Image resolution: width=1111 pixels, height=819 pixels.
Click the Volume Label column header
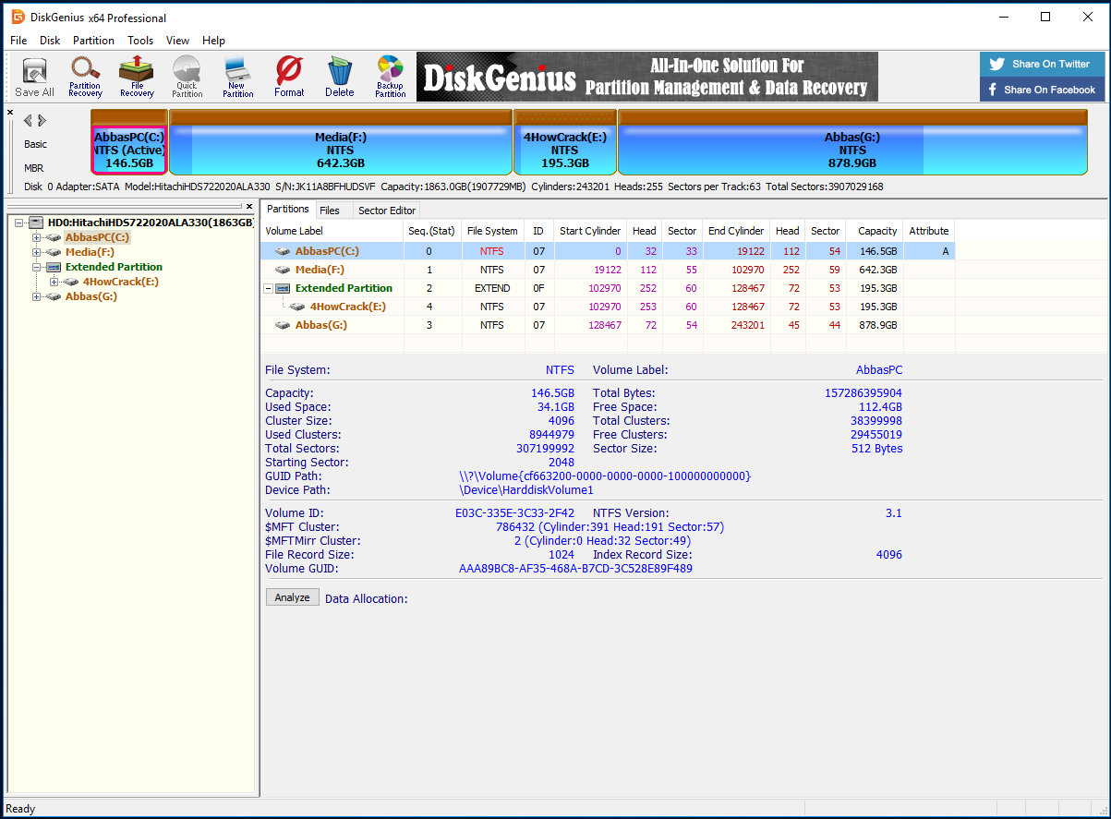(x=332, y=231)
